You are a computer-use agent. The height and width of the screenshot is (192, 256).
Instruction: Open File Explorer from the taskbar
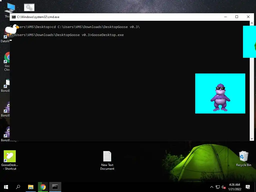point(30,187)
